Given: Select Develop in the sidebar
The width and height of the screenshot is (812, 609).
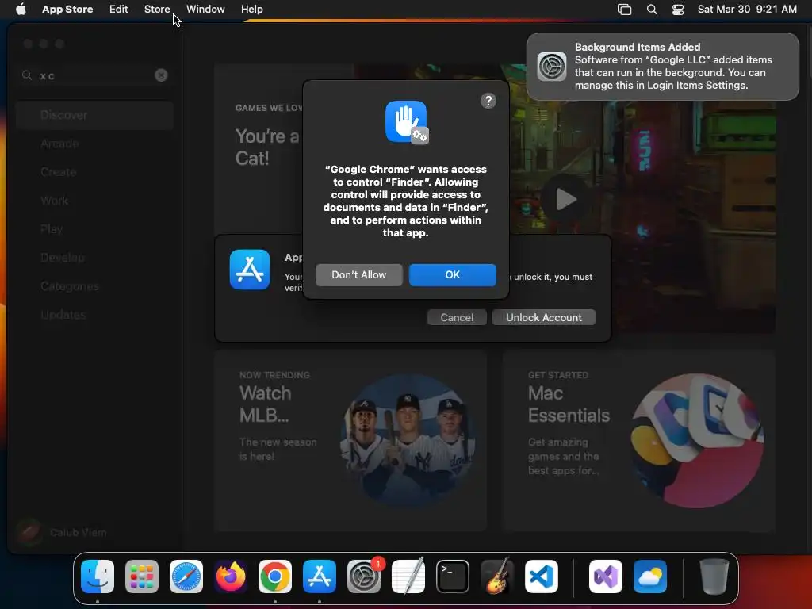Looking at the screenshot, I should (95, 258).
